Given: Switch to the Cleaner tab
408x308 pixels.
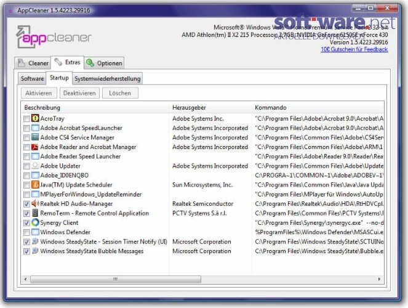Looking at the screenshot, I should tap(33, 63).
